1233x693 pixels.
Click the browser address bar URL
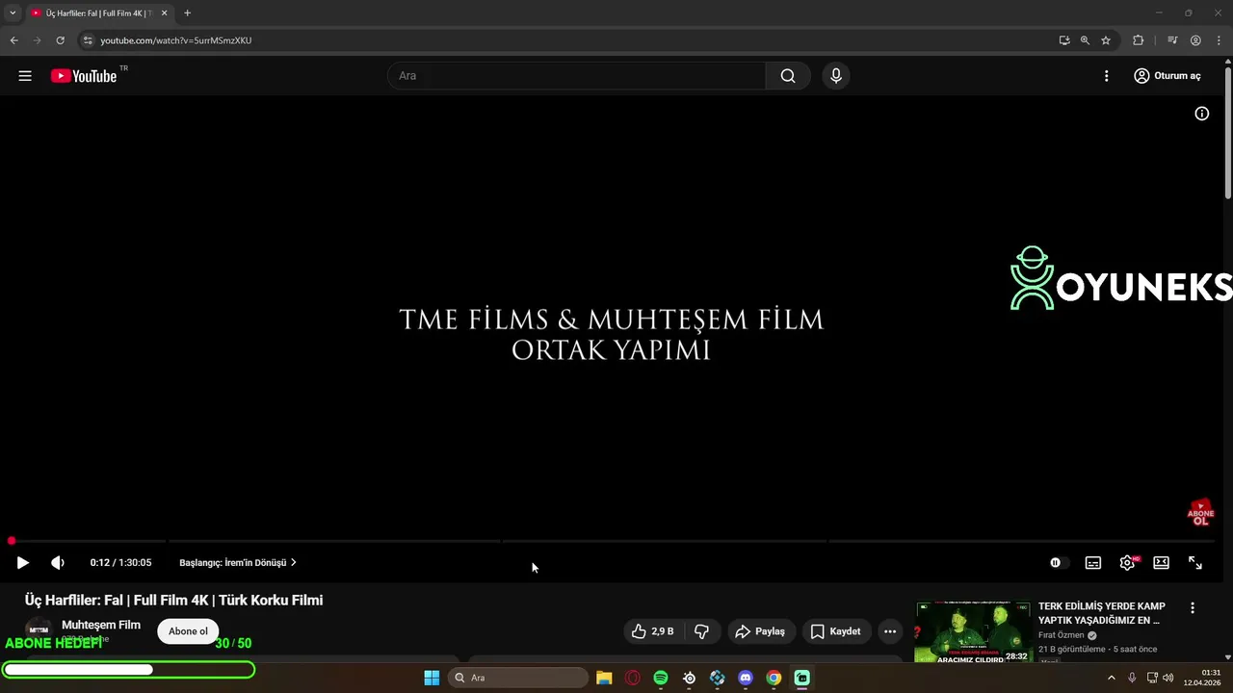click(176, 40)
